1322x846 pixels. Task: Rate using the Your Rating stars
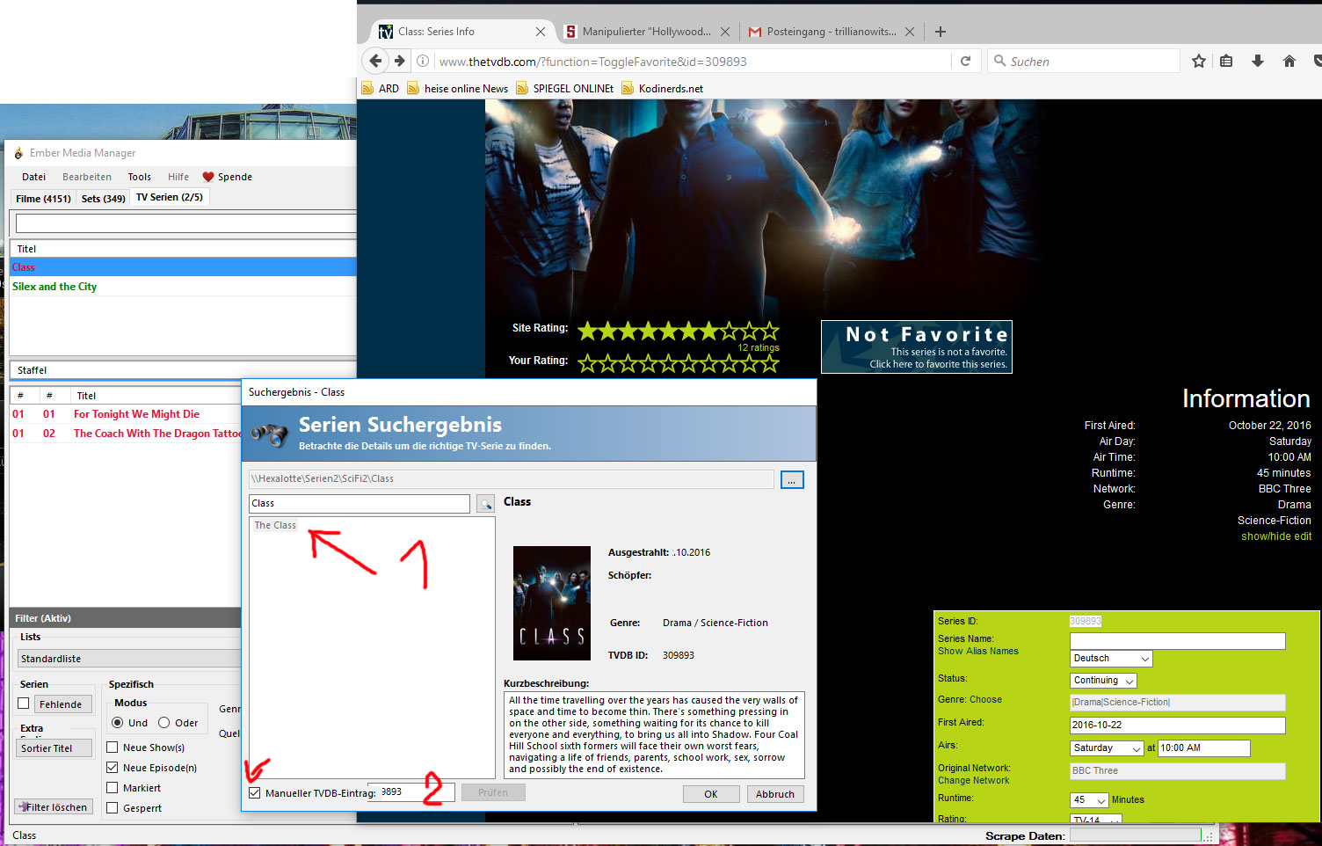678,361
